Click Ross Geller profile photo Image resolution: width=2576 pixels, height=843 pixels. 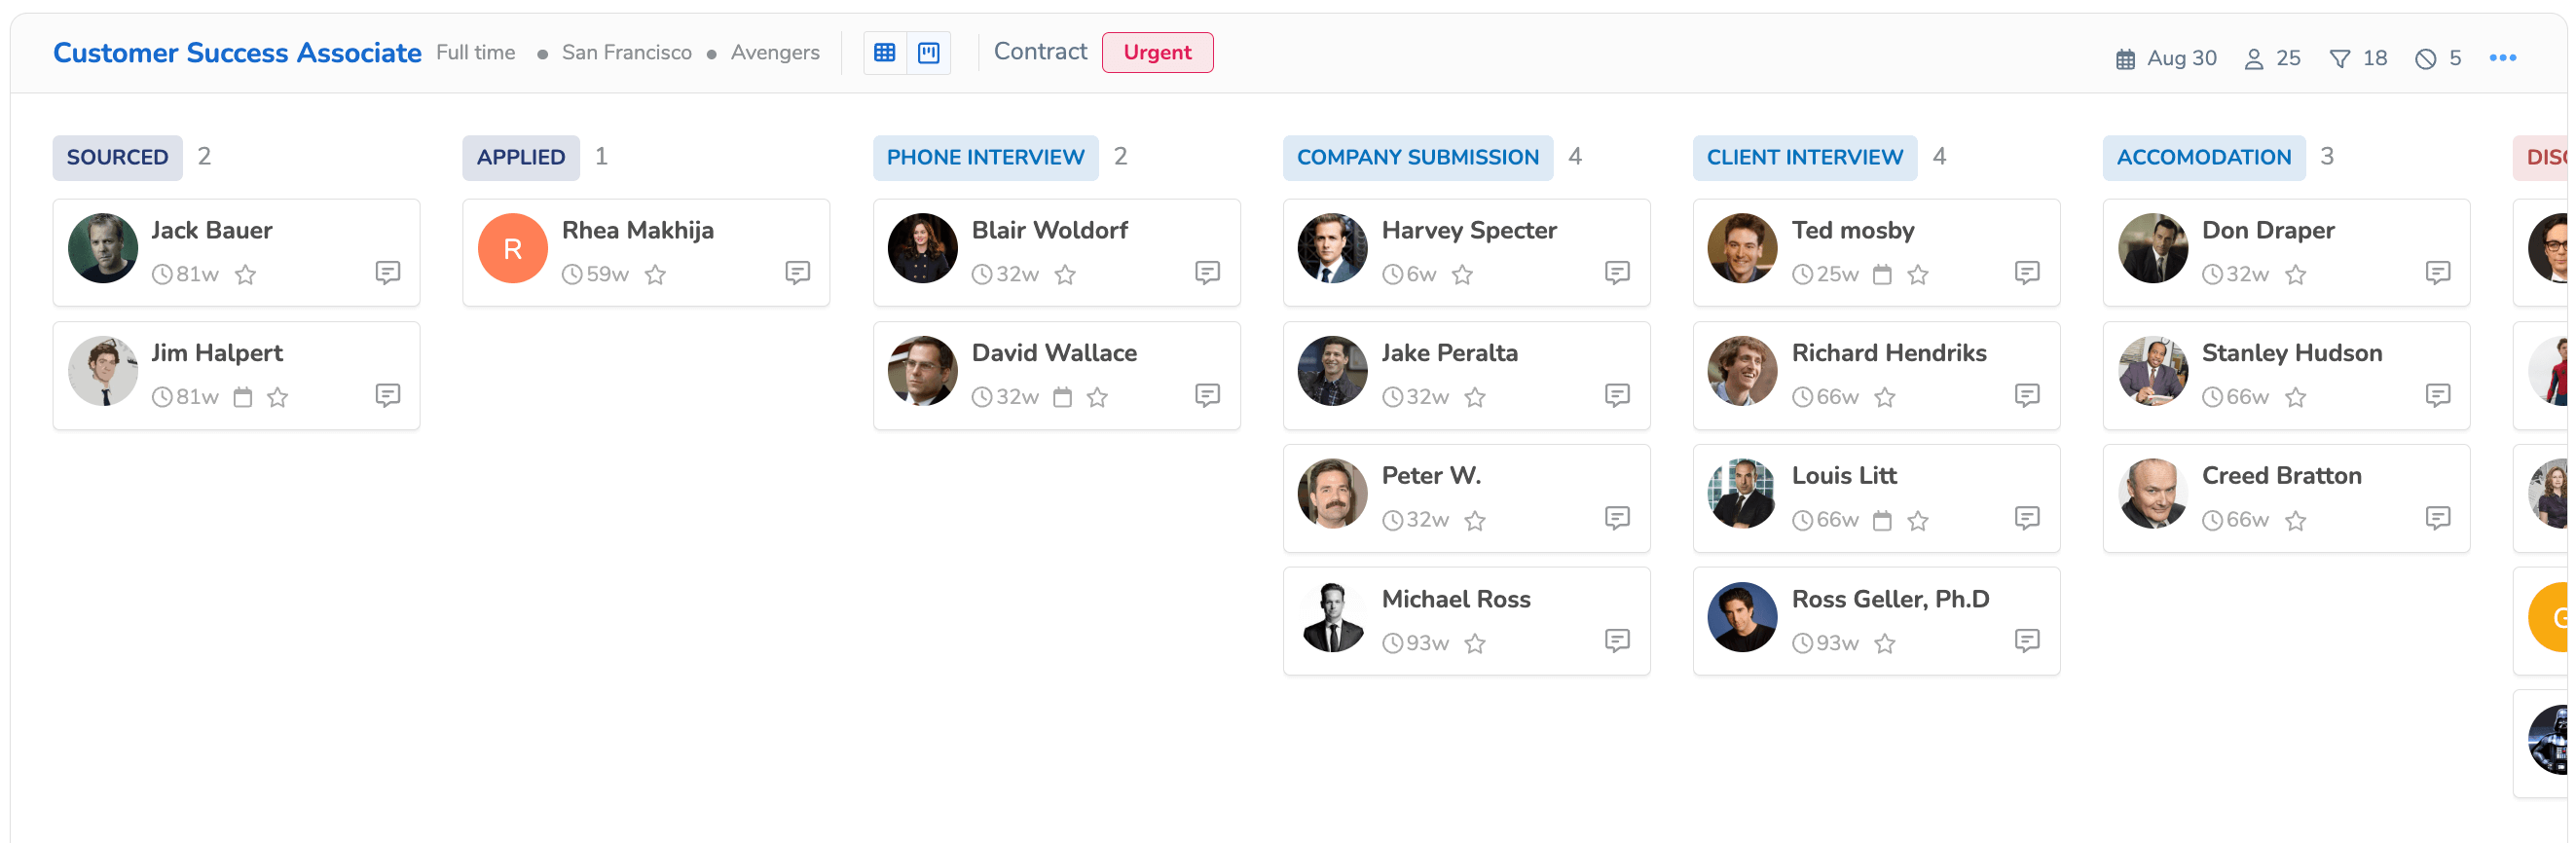coord(1742,617)
